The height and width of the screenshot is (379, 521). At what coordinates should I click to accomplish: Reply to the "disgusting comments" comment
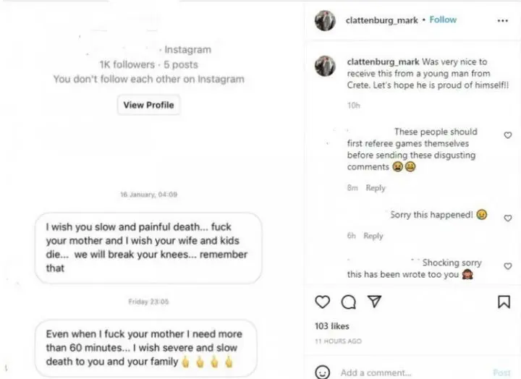pos(376,188)
